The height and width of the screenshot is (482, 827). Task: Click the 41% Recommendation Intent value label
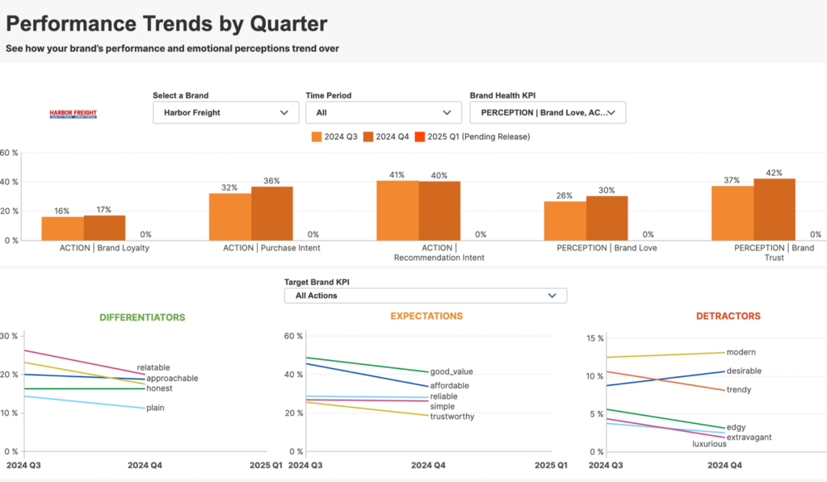397,175
